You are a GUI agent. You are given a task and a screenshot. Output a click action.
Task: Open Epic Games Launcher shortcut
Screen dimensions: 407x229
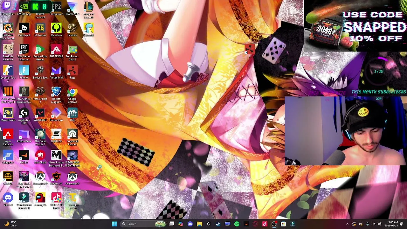(24, 52)
